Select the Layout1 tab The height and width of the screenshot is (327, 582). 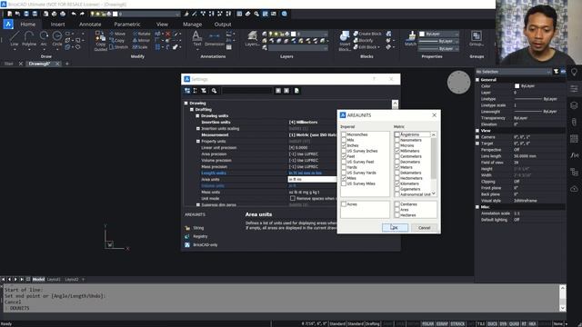(x=54, y=279)
